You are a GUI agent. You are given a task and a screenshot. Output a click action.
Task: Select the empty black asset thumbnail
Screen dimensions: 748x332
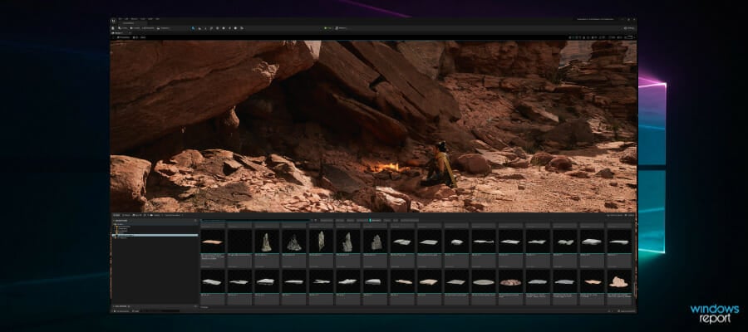pos(239,242)
